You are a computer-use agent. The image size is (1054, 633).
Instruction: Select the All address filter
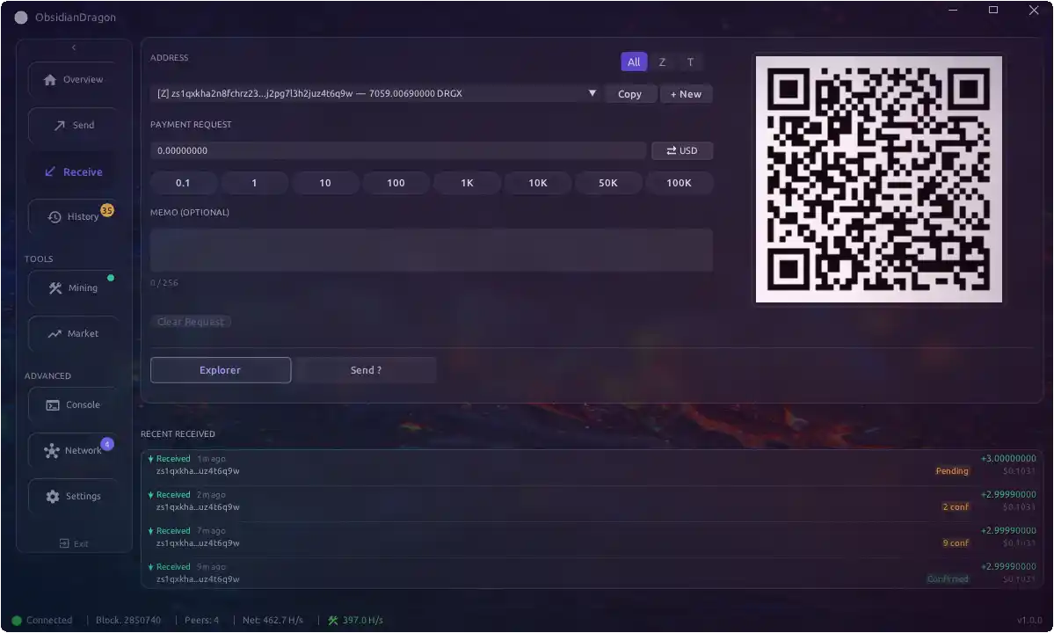coord(634,62)
